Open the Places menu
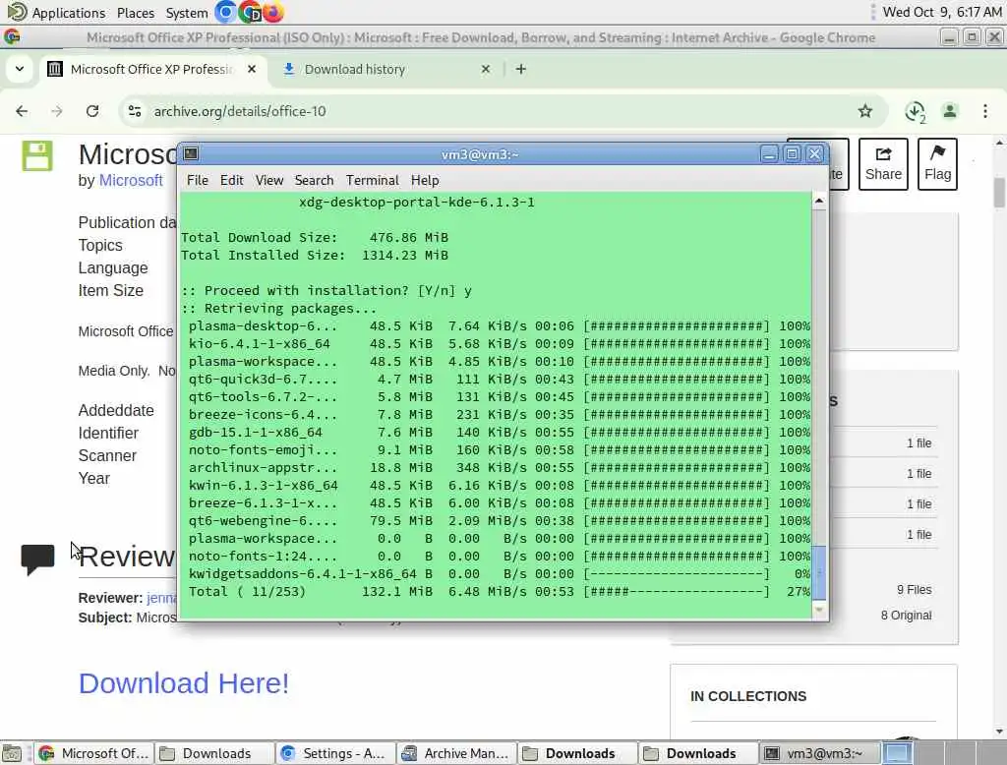1007x765 pixels. [136, 12]
